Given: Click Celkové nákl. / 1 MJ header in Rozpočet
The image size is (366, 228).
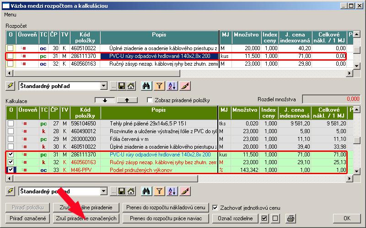Looking at the screenshot, I should tap(329, 37).
